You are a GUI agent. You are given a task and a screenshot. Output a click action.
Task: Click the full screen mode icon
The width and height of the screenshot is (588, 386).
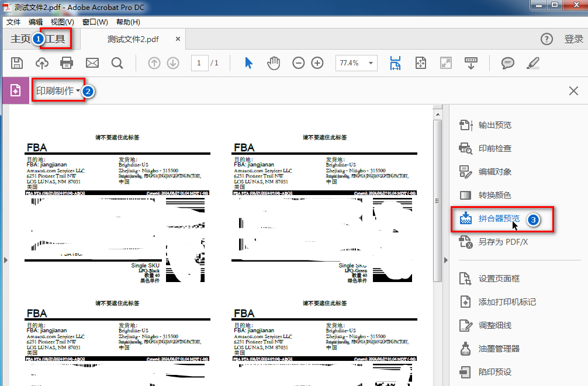(446, 63)
